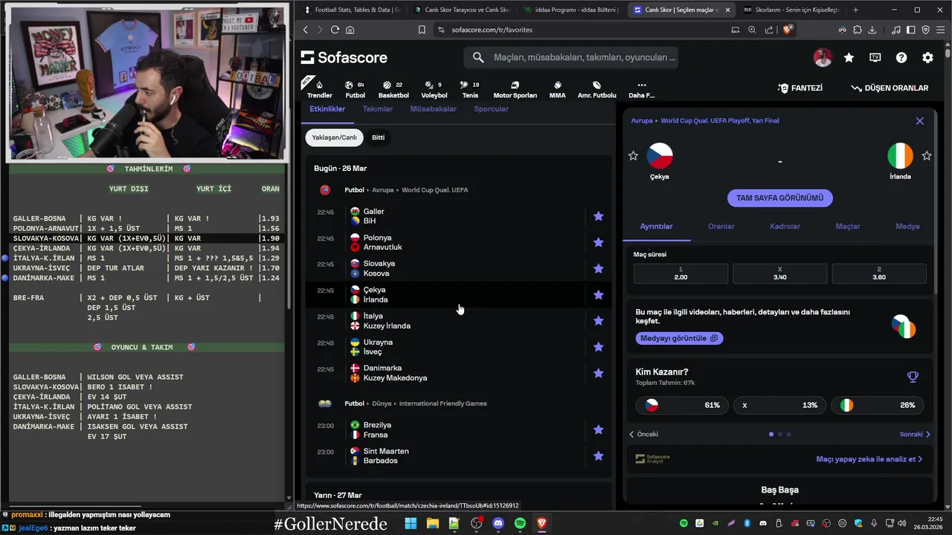
Task: Switch to iddaa Programı browser tab
Action: 570,10
